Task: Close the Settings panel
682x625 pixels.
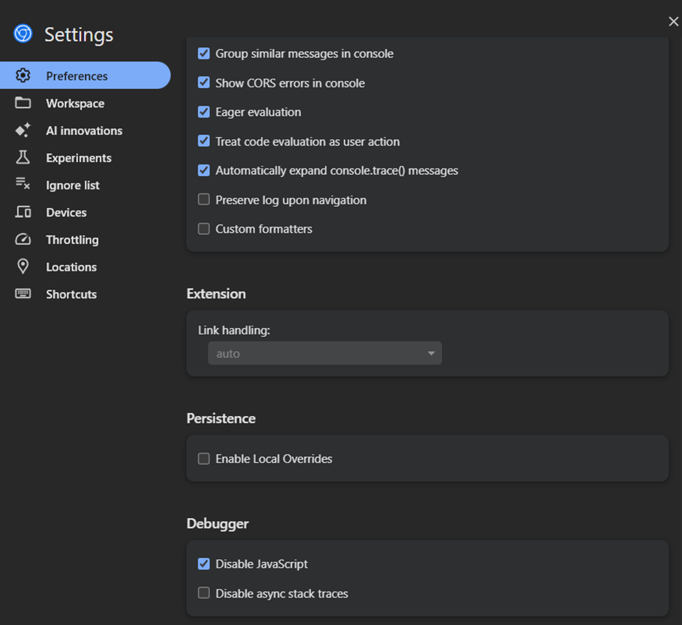Action: (673, 22)
